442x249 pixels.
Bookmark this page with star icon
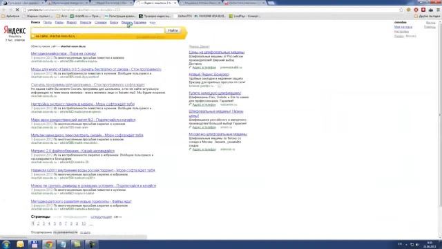pyautogui.click(x=401, y=10)
